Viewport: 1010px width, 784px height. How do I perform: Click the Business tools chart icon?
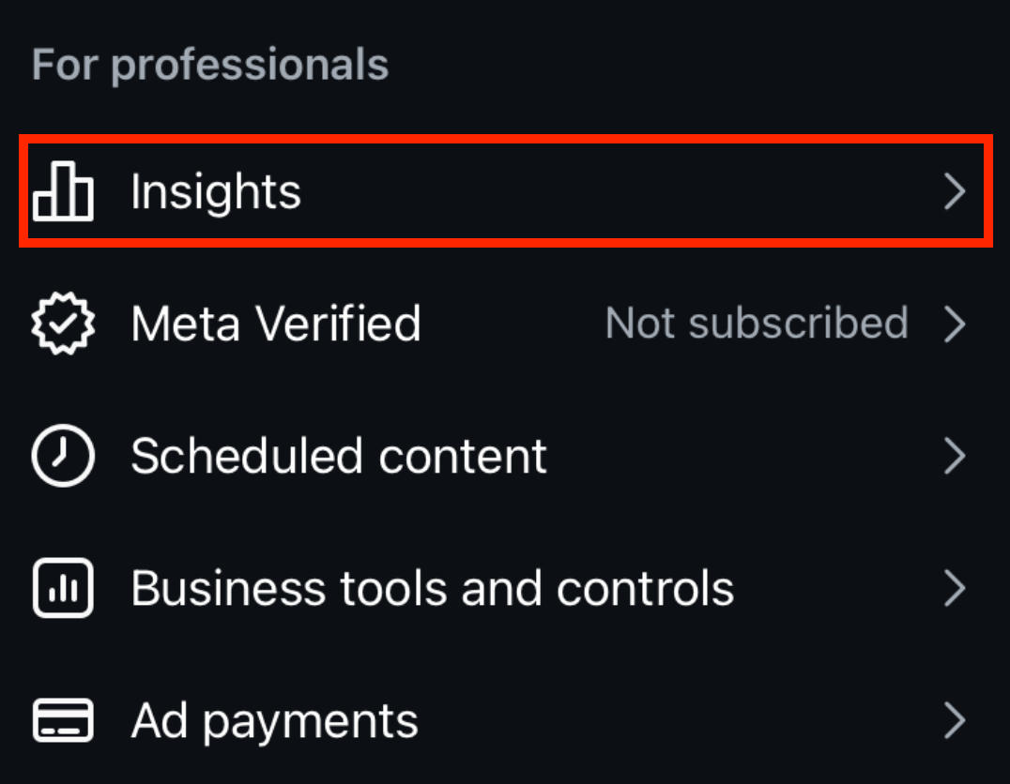[x=63, y=589]
